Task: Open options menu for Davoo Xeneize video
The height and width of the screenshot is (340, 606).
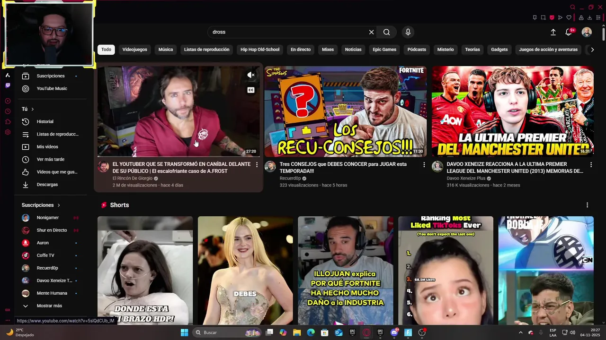Action: coord(591,165)
